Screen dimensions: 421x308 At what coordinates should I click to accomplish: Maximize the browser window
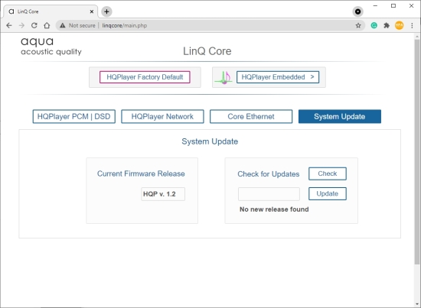click(393, 5)
